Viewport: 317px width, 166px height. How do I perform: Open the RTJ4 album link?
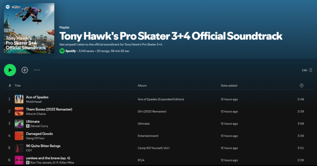[x=141, y=160]
